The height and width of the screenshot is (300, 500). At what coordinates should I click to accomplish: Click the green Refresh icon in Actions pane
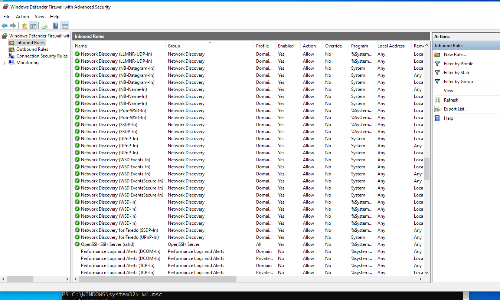(x=437, y=100)
